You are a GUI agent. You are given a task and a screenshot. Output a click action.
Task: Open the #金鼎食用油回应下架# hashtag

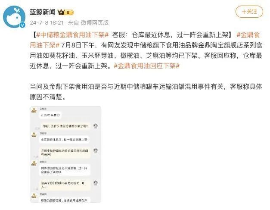coord(147,66)
